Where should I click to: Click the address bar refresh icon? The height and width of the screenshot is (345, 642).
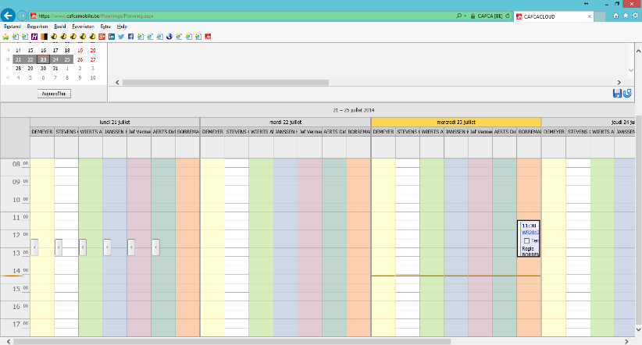(x=508, y=16)
